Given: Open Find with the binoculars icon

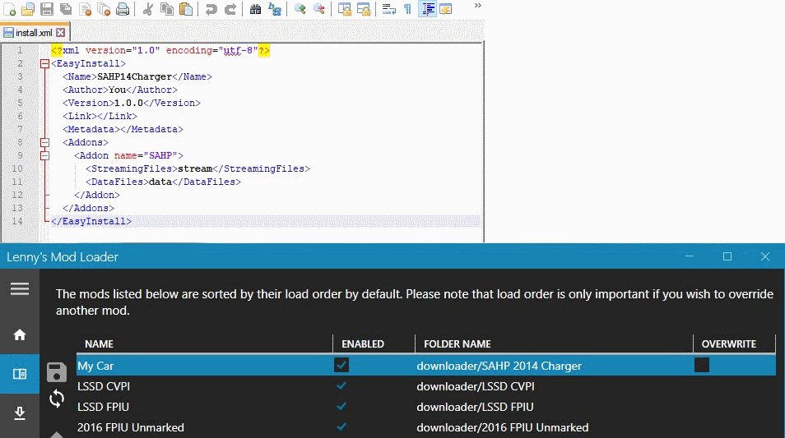Looking at the screenshot, I should [255, 10].
